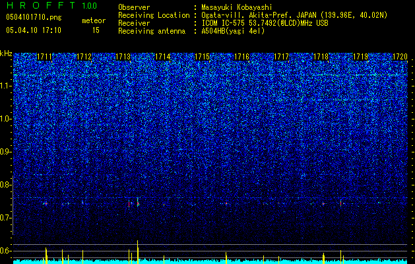Click the date stamp 05.04.10 17:10
415x264 pixels.
(34, 30)
